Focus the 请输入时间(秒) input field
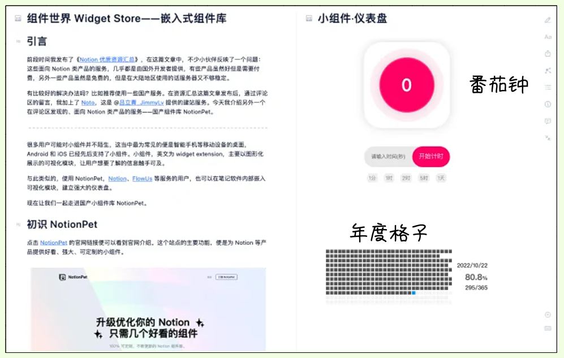This screenshot has height=358, width=564. 389,157
